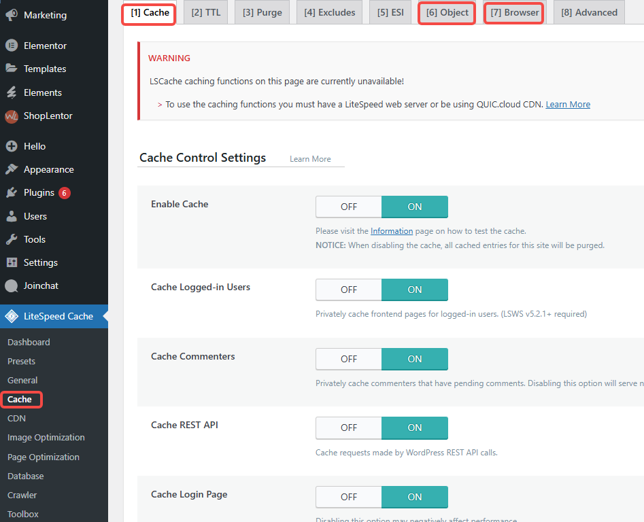
Task: Switch to the TTL tab
Action: [x=205, y=12]
